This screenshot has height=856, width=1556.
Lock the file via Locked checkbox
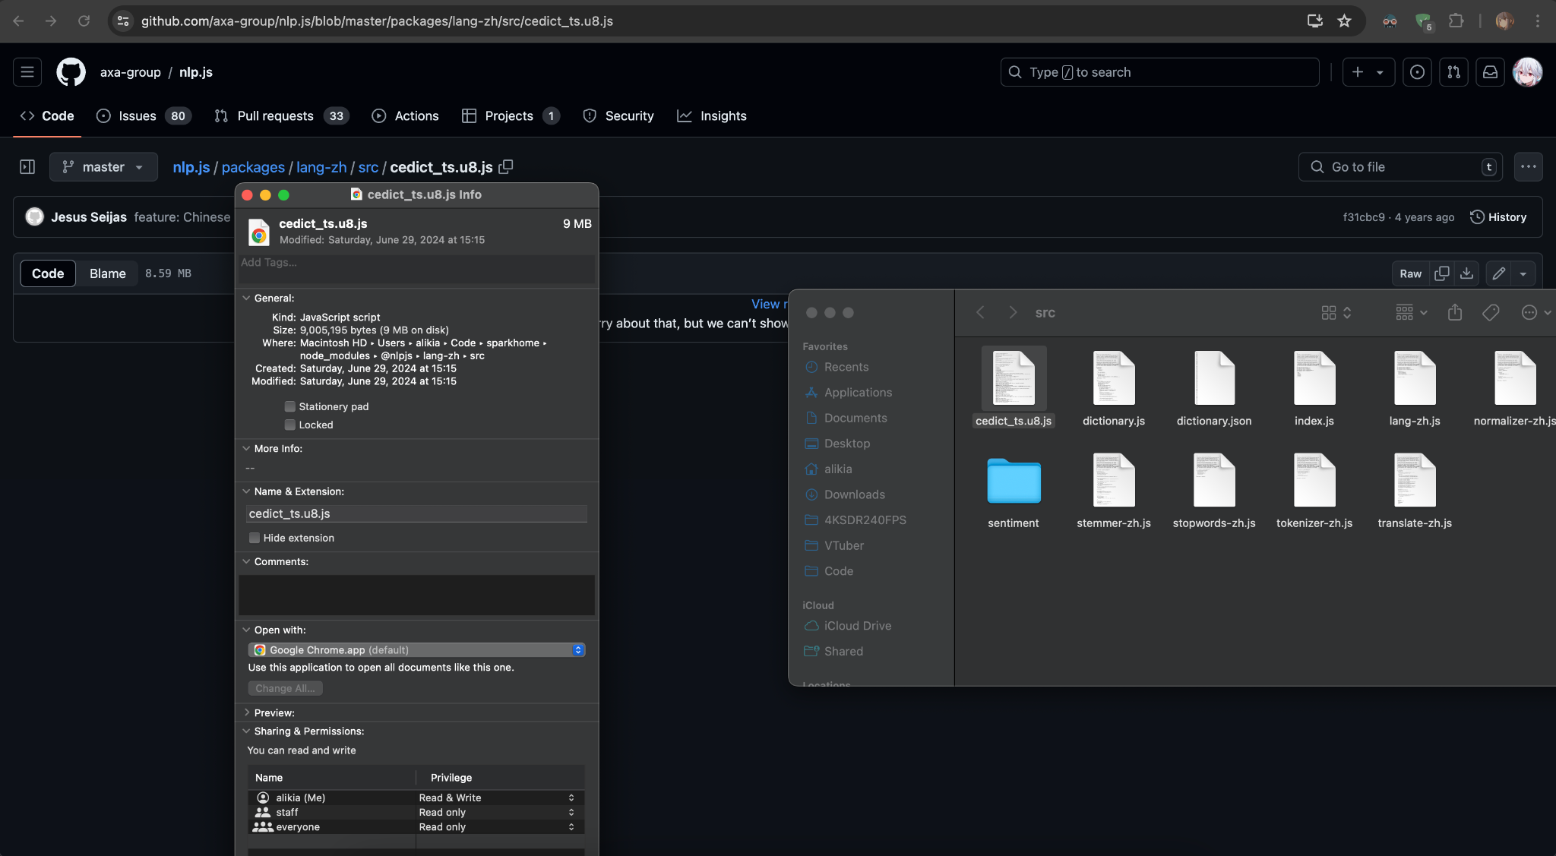[290, 425]
